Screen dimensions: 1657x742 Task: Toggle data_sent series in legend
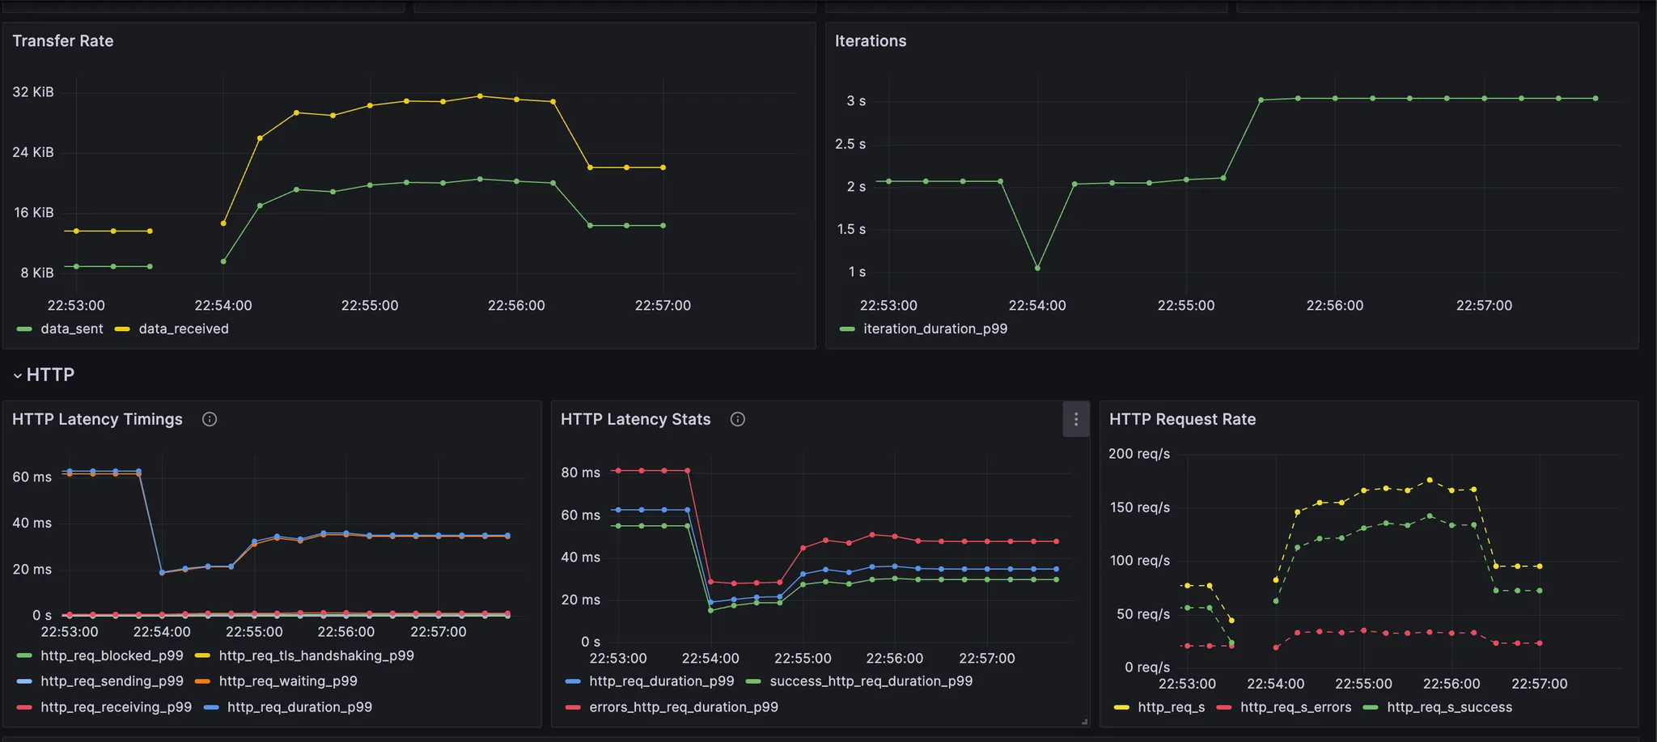tap(72, 329)
